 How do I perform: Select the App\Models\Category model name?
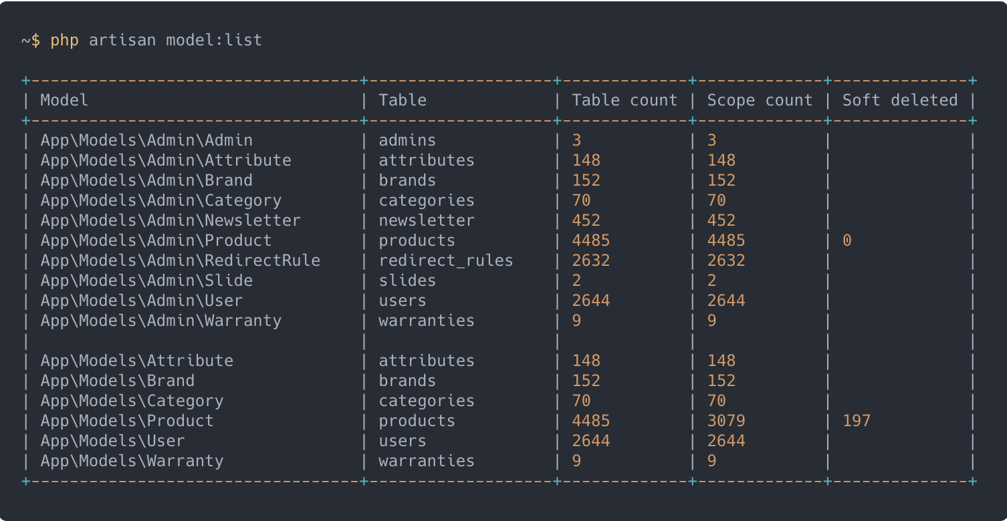[132, 401]
